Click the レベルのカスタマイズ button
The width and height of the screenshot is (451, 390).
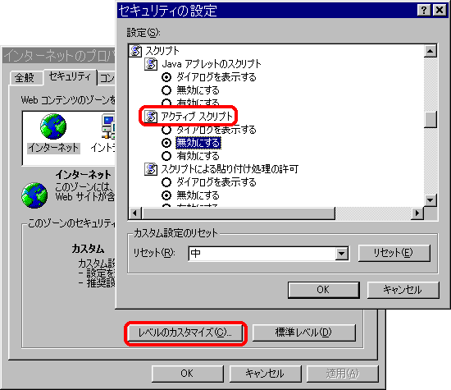185,333
